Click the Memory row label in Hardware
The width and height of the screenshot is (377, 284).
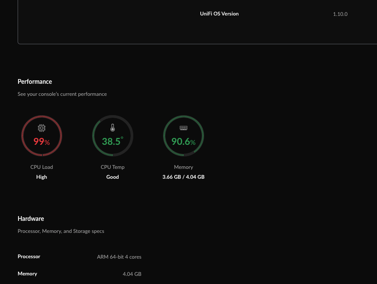click(x=28, y=274)
